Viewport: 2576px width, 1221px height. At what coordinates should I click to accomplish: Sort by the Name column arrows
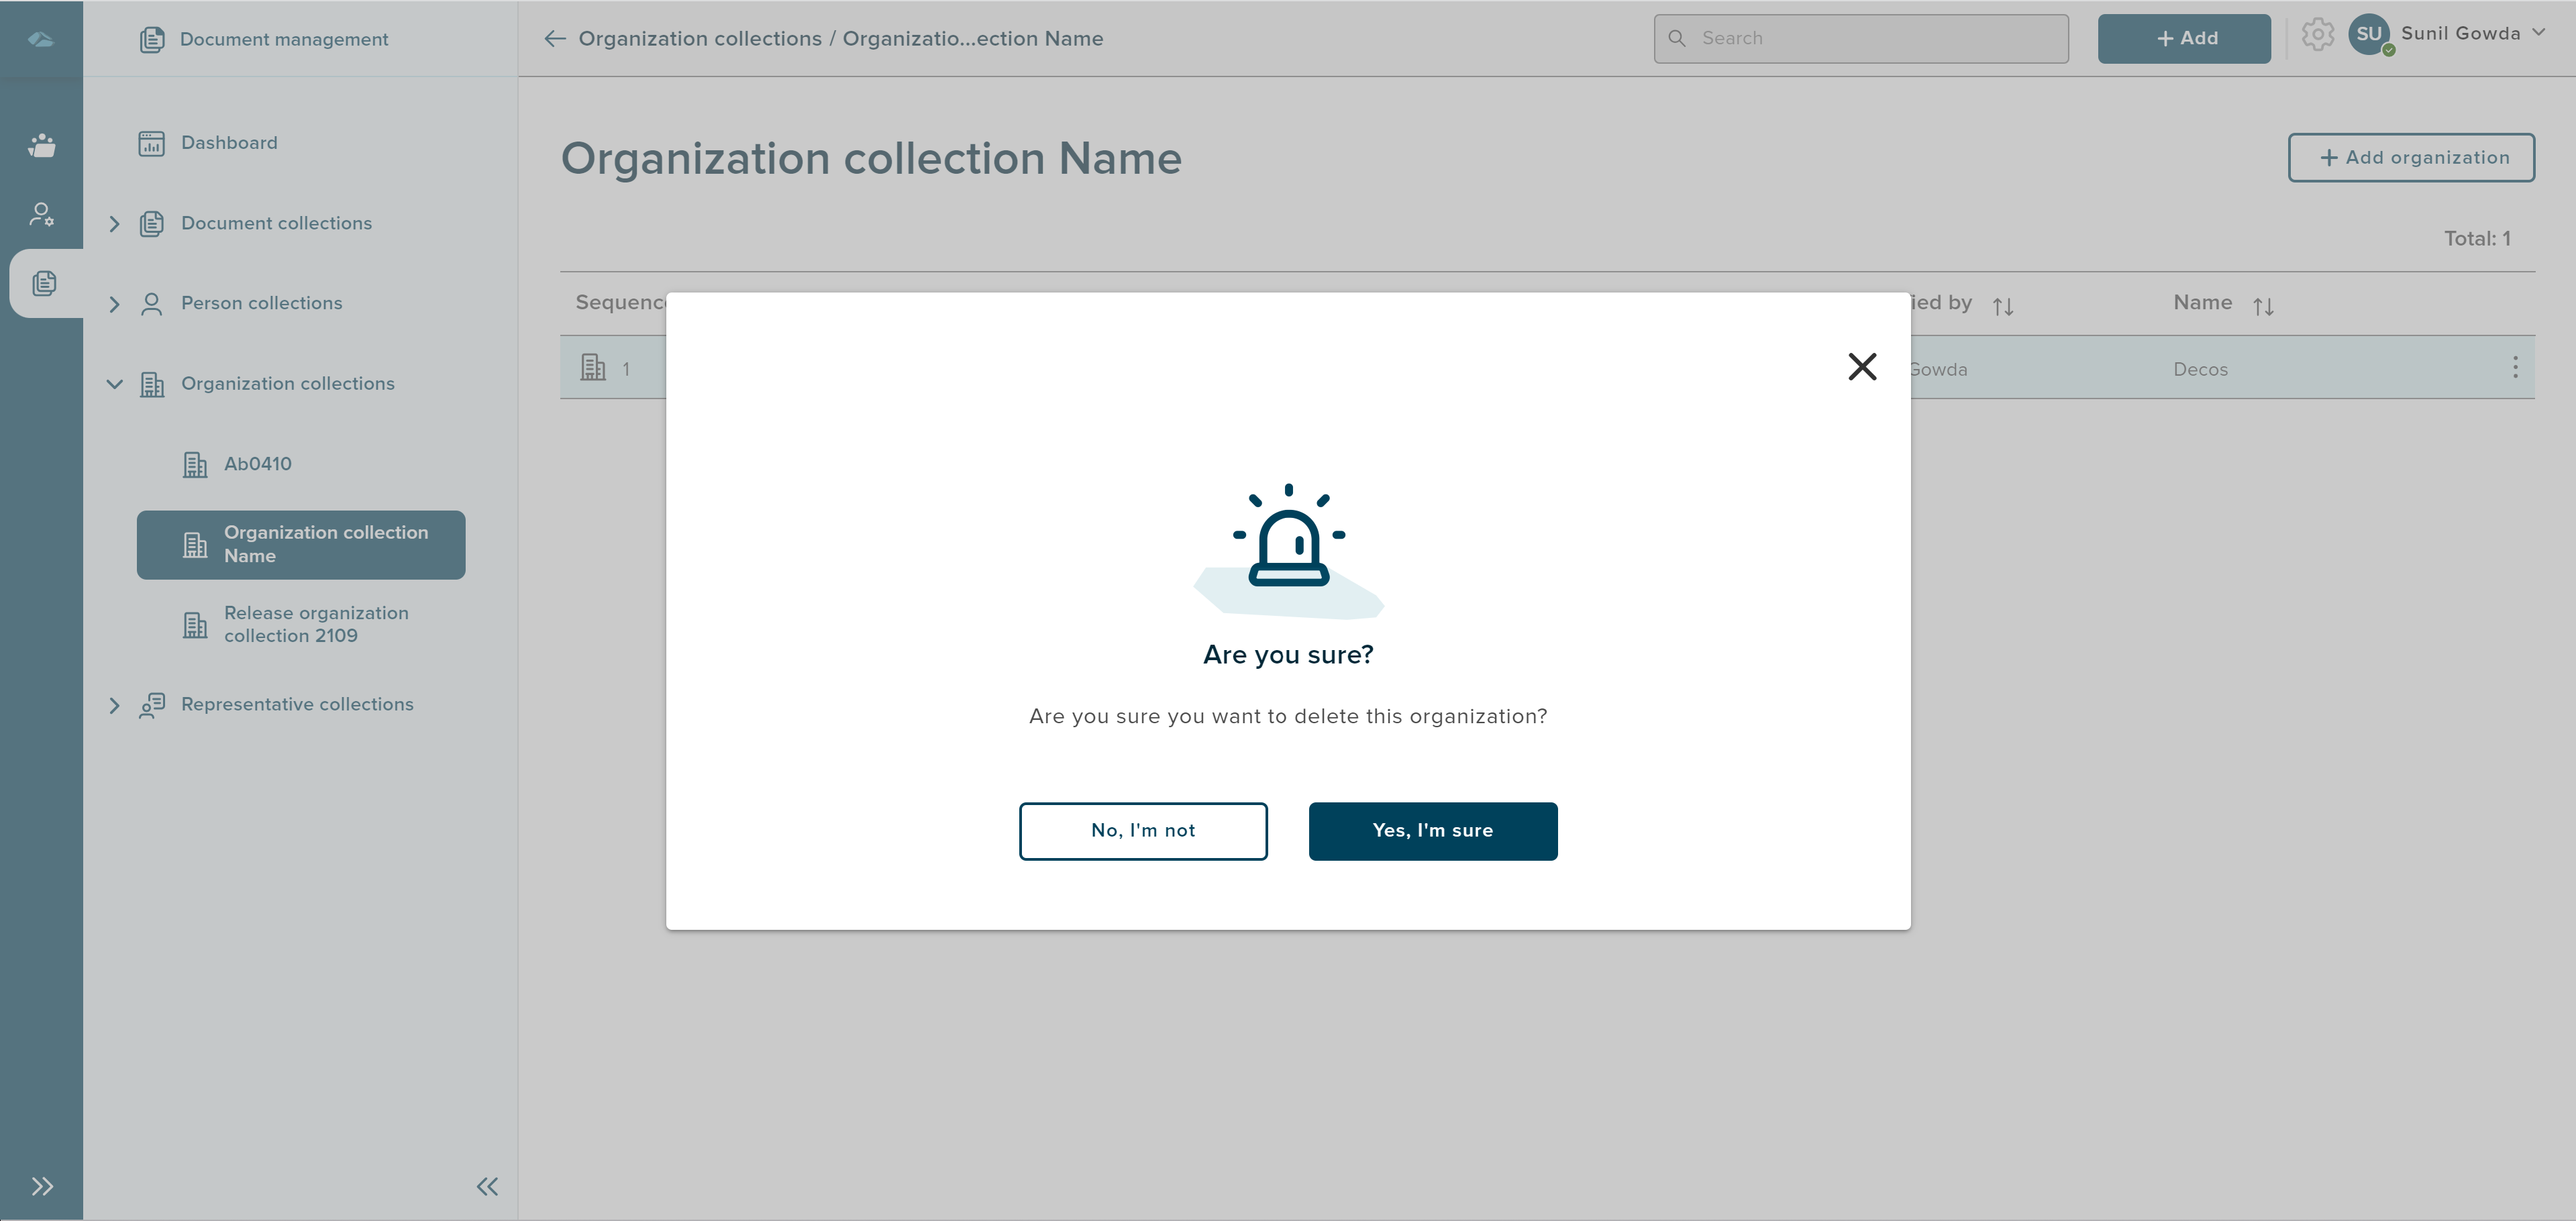(x=2263, y=306)
